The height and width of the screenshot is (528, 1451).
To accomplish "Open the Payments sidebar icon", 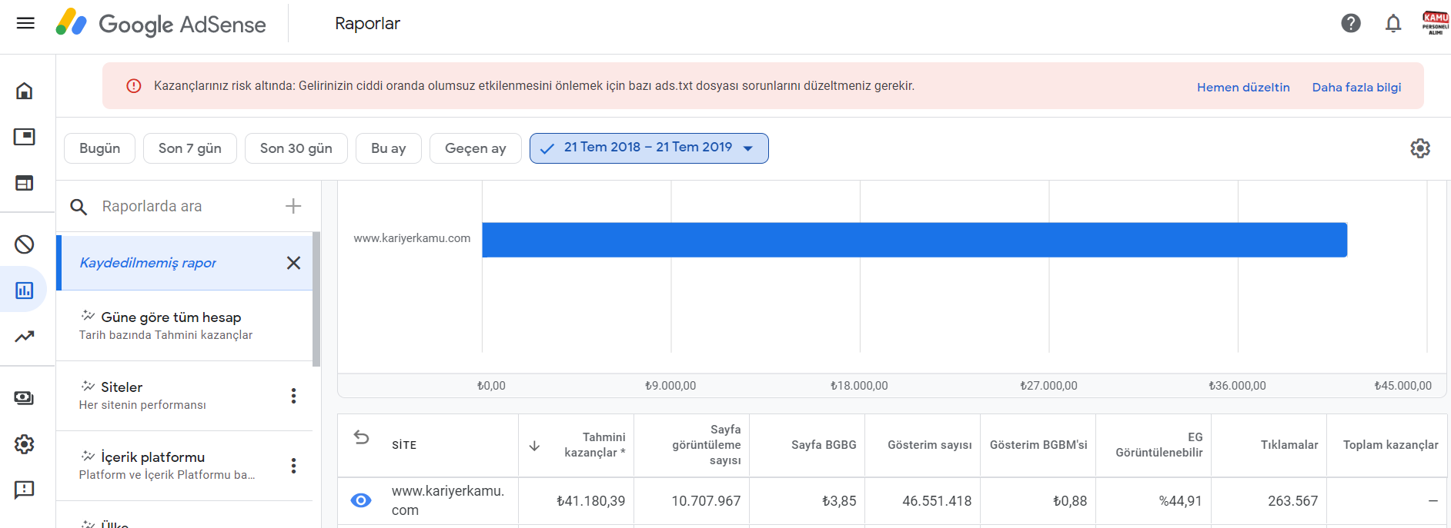I will [25, 398].
